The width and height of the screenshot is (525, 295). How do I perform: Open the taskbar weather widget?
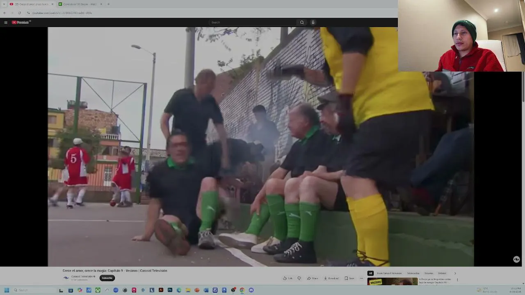(x=486, y=290)
